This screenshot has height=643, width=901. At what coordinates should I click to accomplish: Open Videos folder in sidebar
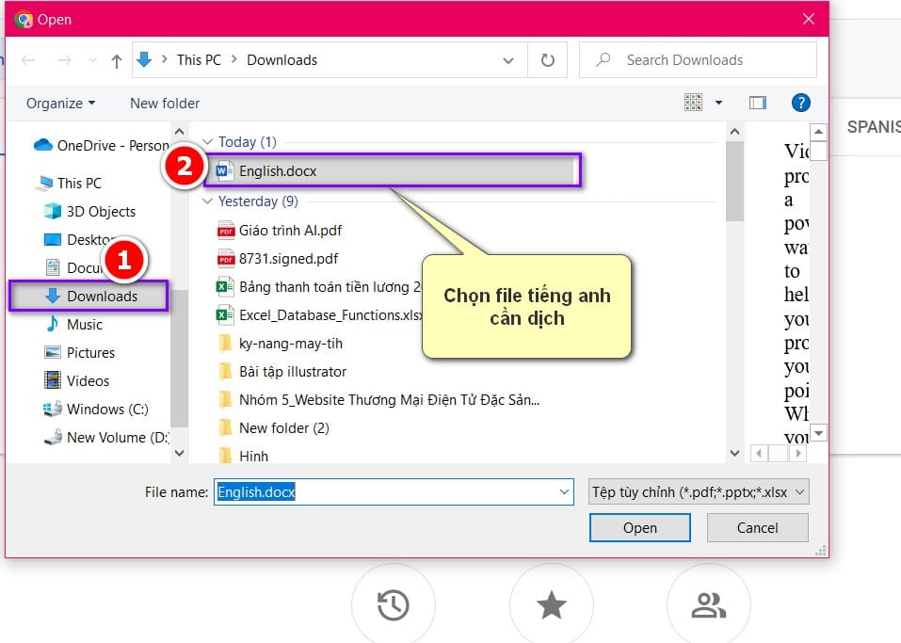coord(77,380)
